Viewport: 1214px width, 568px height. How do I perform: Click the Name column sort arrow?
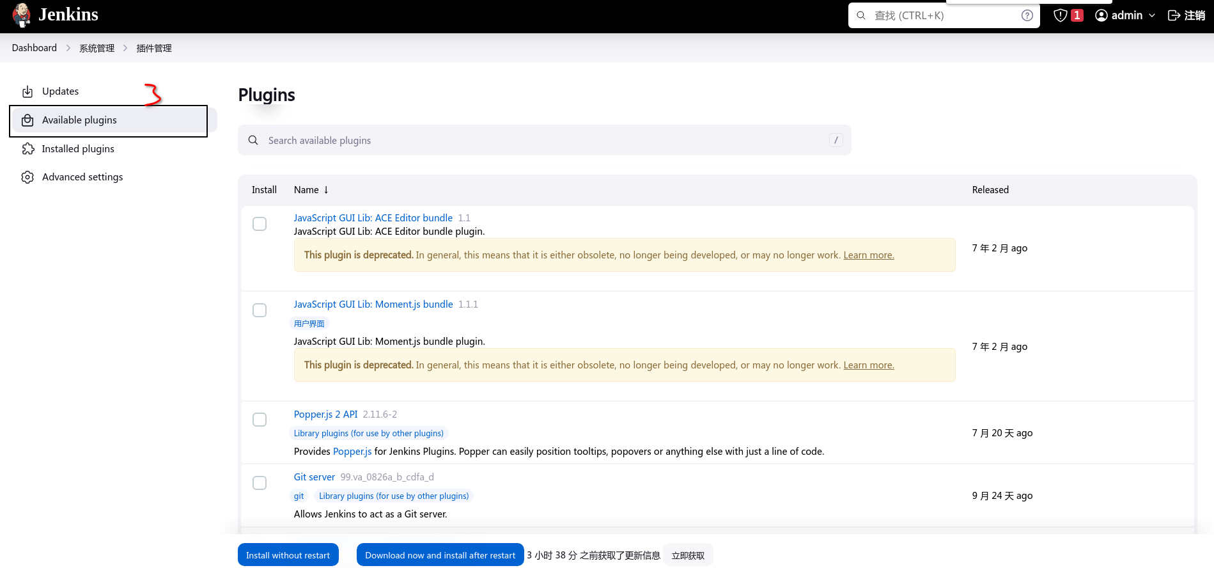click(x=326, y=190)
